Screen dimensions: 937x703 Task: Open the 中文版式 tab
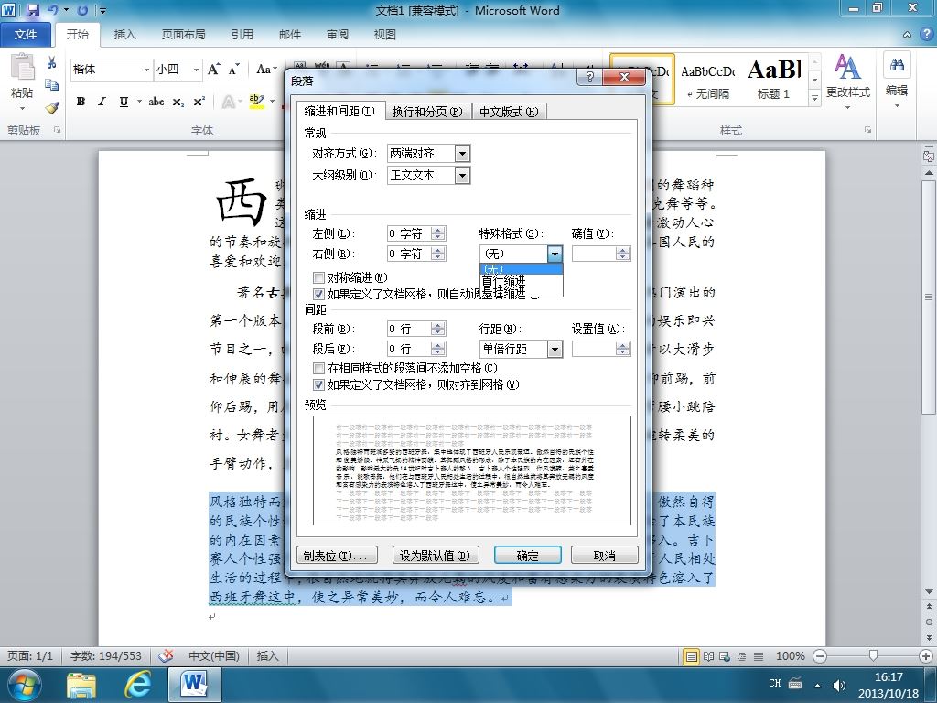pos(509,112)
